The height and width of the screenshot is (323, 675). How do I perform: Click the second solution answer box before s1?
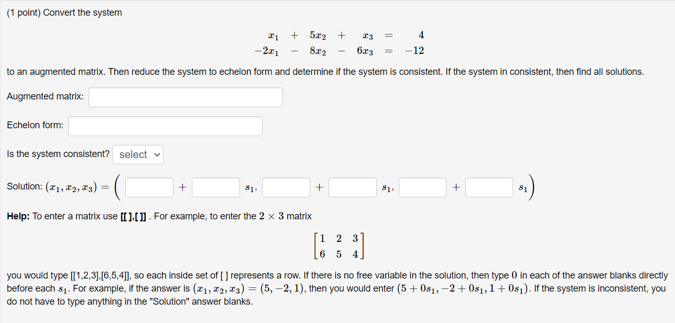coord(215,187)
